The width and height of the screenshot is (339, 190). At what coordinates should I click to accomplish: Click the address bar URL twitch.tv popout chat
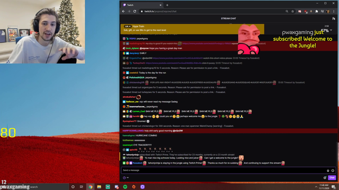point(160,12)
